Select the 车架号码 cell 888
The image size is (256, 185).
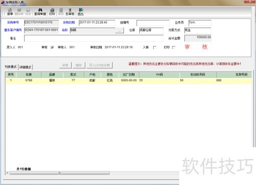(x=234, y=80)
